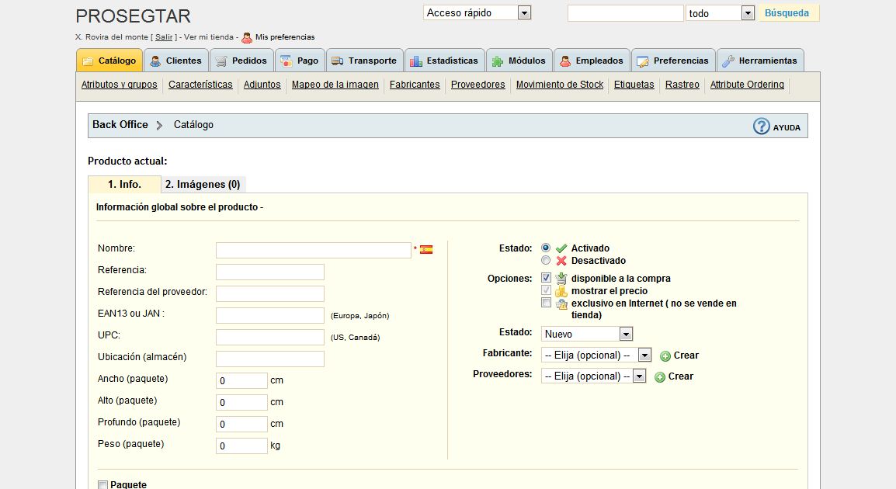Viewport: 896px width, 489px height.
Task: Click the Empleados person icon
Action: [565, 61]
